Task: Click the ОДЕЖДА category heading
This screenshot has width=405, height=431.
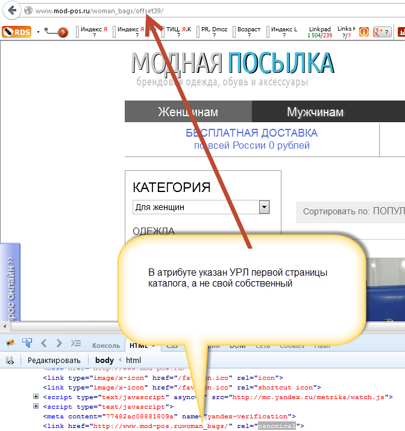Action: pos(154,231)
